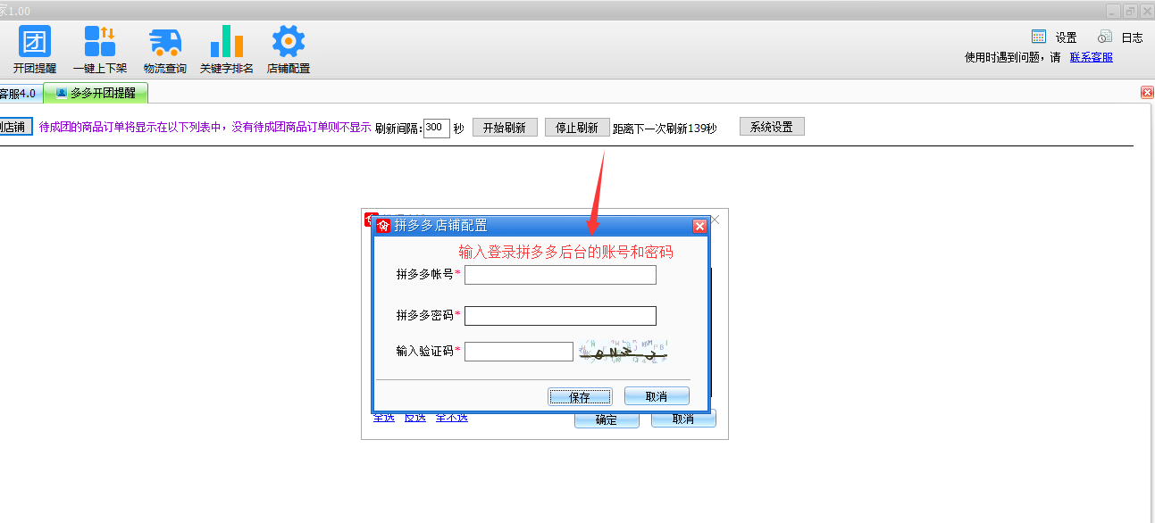
Task: Click the 拼多多帐号 input field
Action: click(560, 275)
